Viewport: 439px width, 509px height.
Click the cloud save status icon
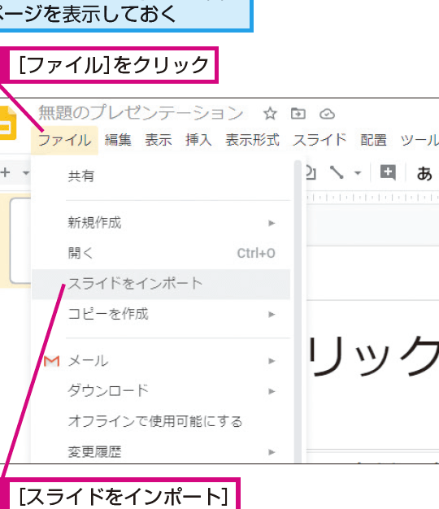click(327, 114)
